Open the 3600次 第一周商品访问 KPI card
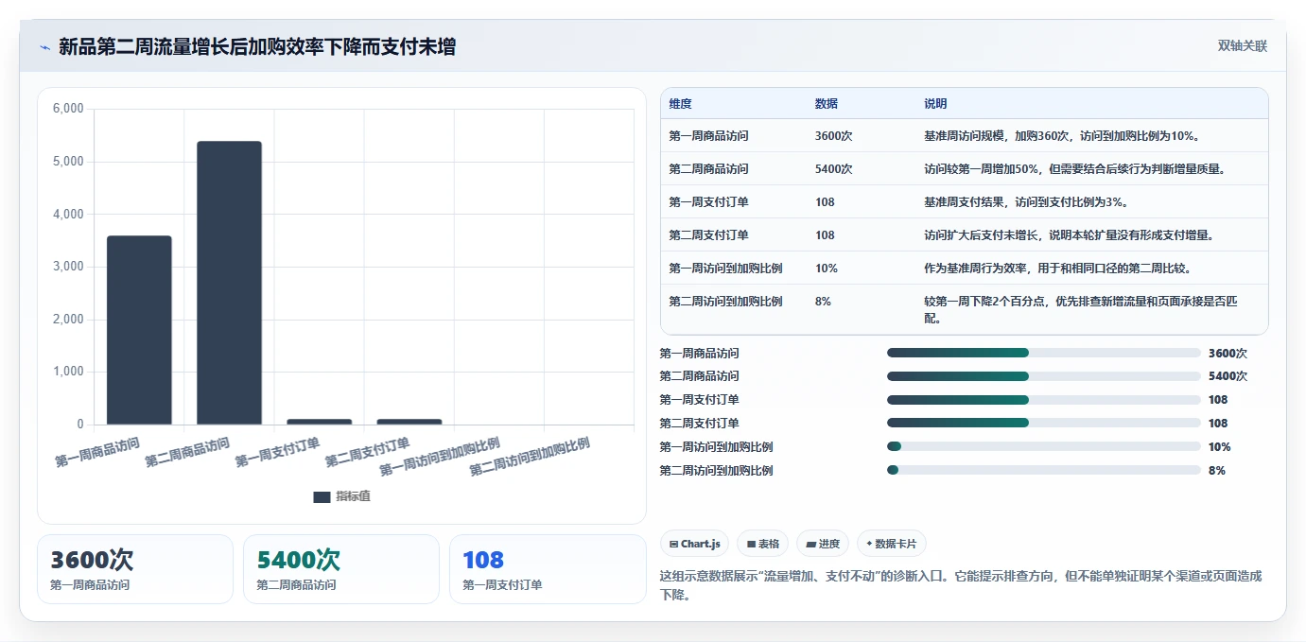This screenshot has width=1306, height=642. coord(135,569)
